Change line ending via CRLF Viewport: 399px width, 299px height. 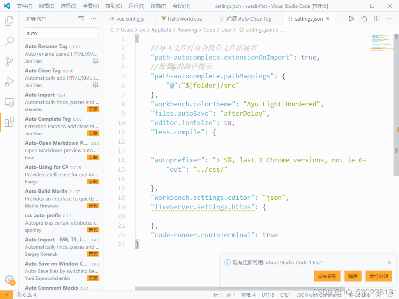pos(286,295)
